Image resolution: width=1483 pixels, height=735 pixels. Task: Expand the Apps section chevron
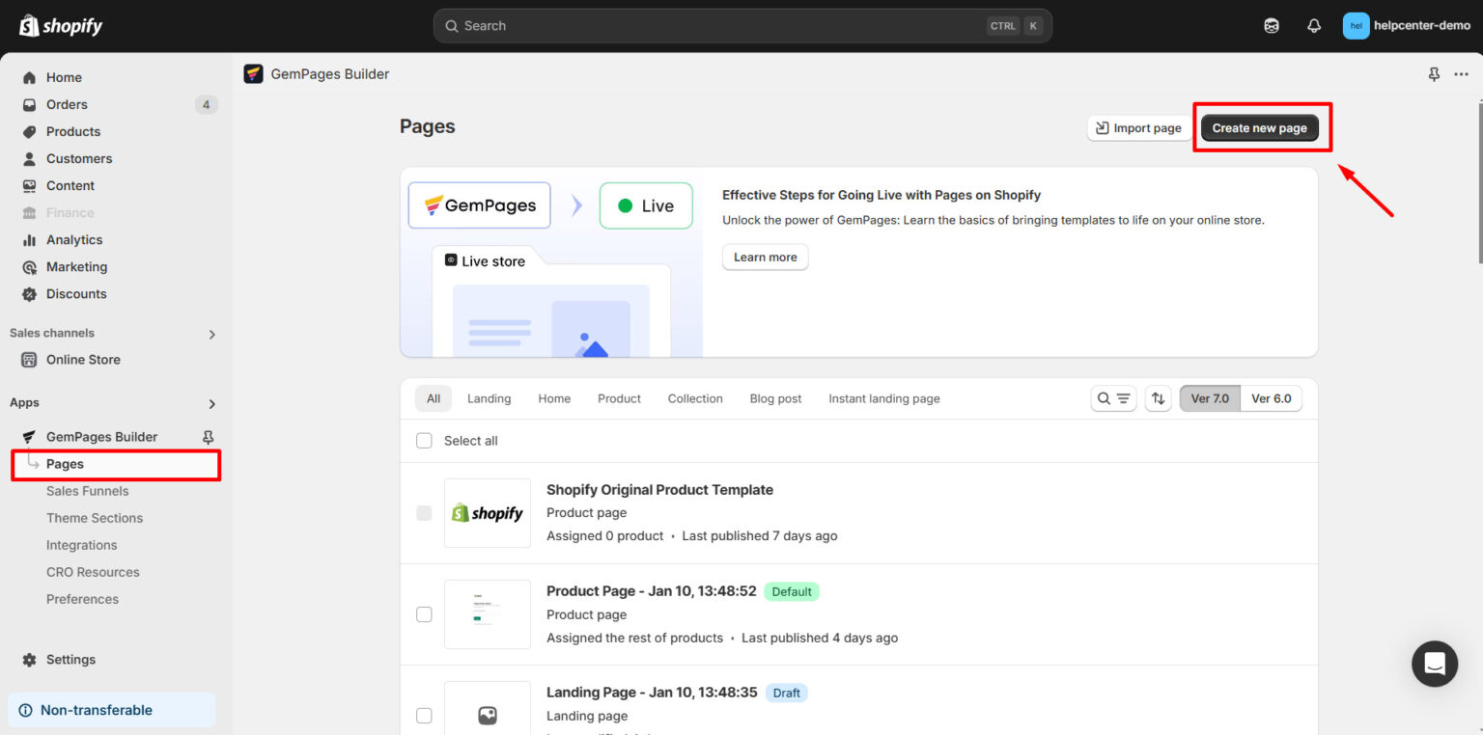[211, 403]
